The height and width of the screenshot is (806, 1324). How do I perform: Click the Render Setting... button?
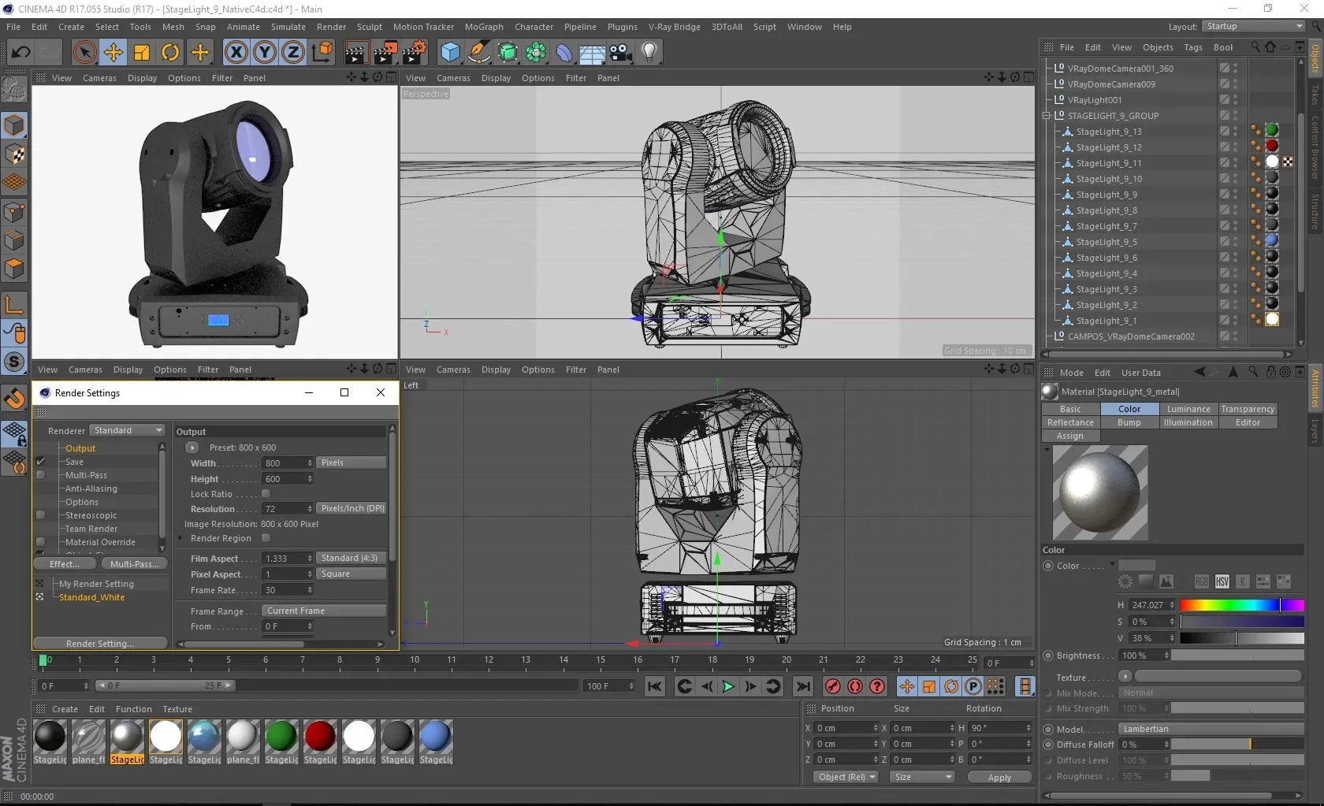tap(100, 644)
